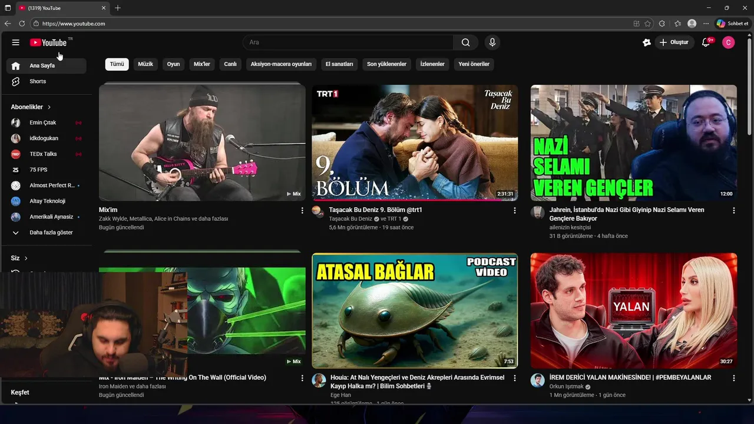The image size is (754, 424).
Task: Select the Mix'ler filter chip
Action: coord(202,64)
